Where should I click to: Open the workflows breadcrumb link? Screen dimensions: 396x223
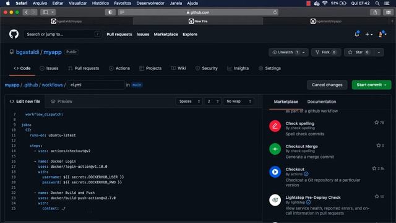(52, 85)
